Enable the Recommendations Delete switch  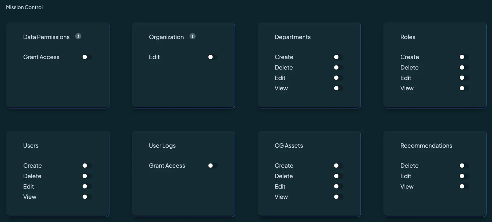pos(464,166)
